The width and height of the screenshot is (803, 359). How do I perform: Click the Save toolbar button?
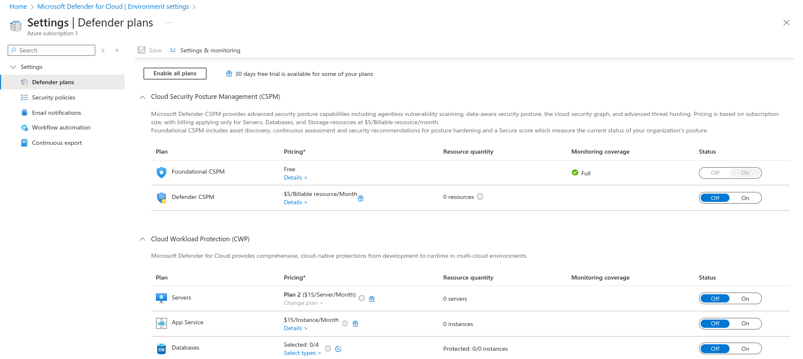coord(149,51)
